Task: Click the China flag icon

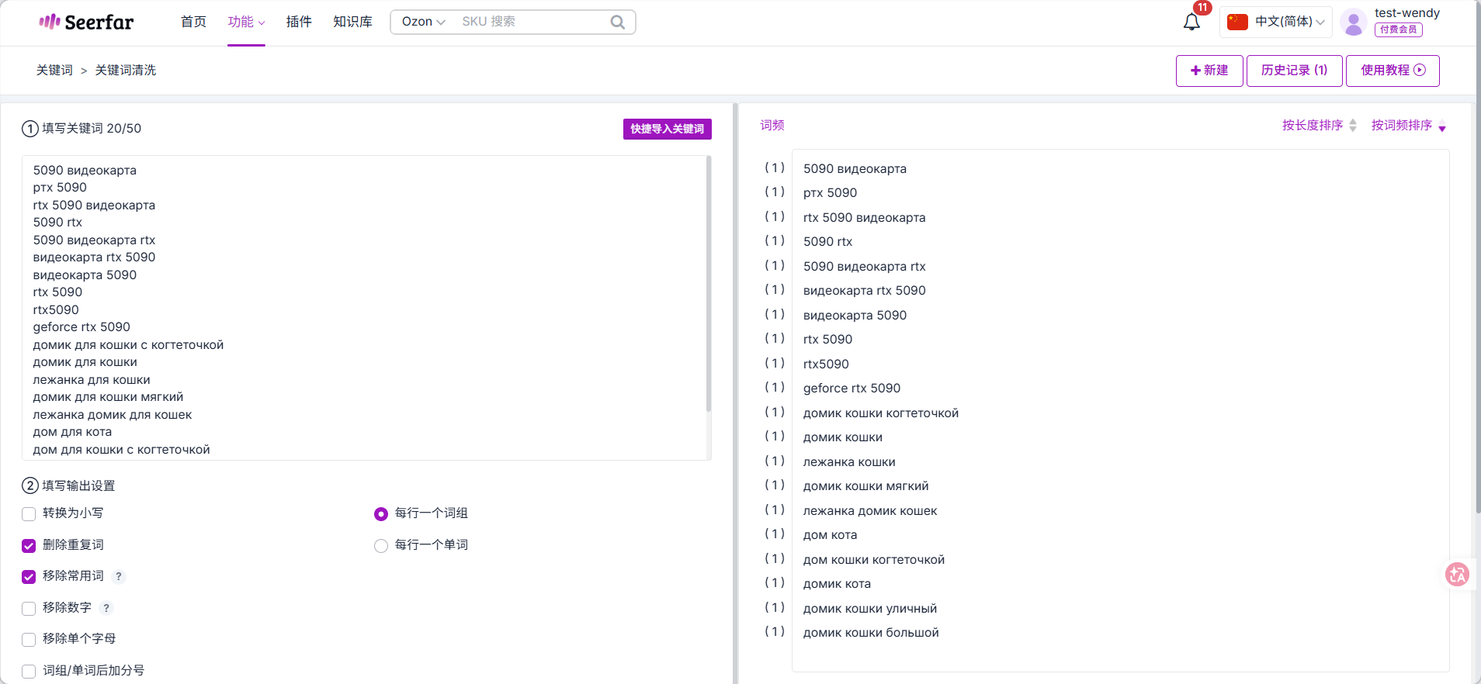Action: point(1237,22)
